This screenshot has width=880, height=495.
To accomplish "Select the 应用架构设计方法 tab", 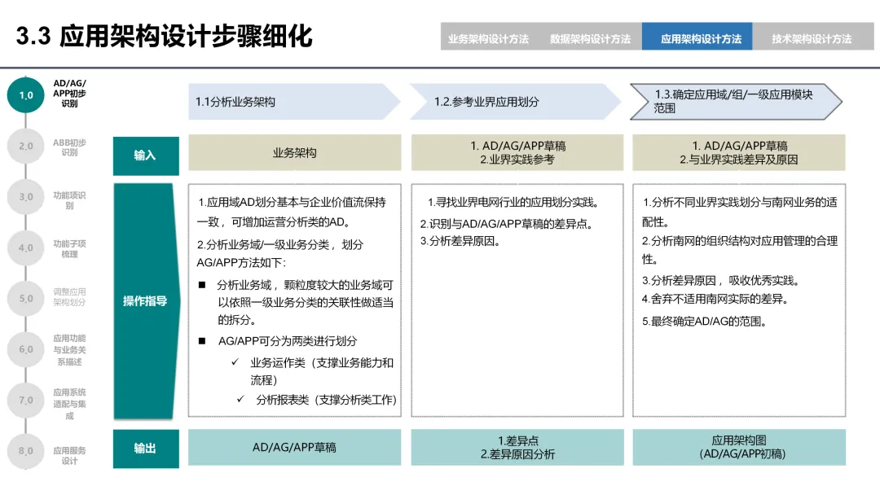I will click(x=697, y=37).
